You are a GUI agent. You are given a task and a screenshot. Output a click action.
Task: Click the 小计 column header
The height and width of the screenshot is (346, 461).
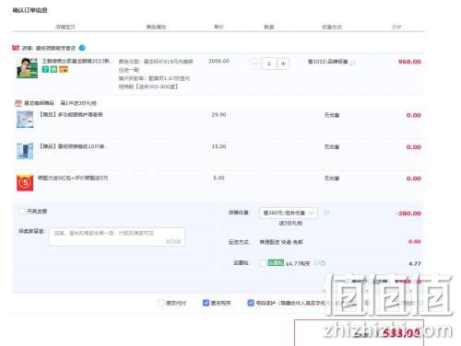(396, 27)
